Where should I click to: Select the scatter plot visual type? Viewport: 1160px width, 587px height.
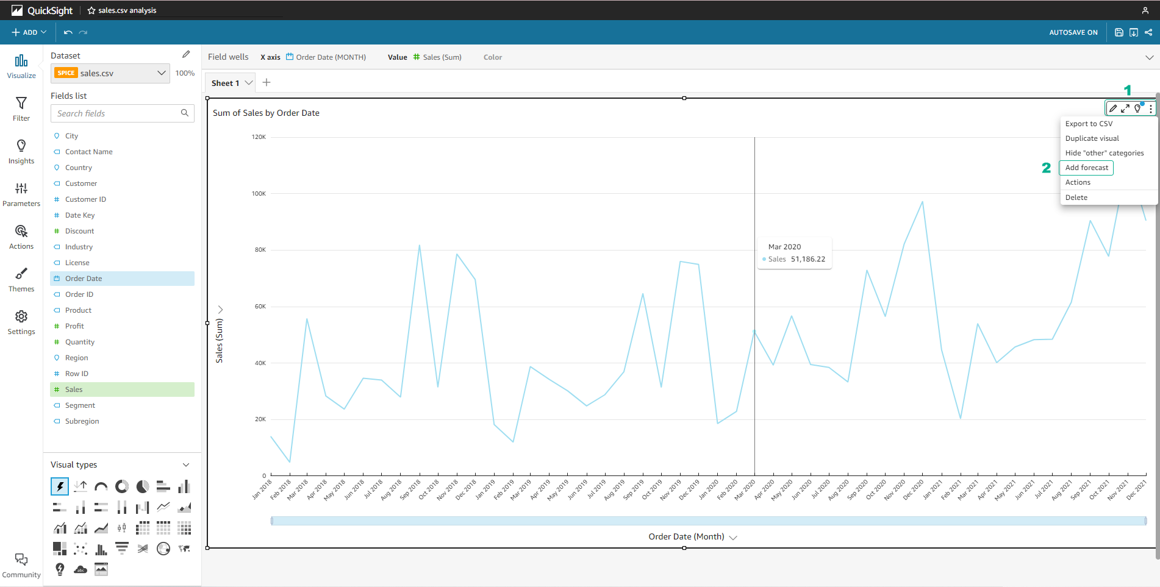pos(81,549)
